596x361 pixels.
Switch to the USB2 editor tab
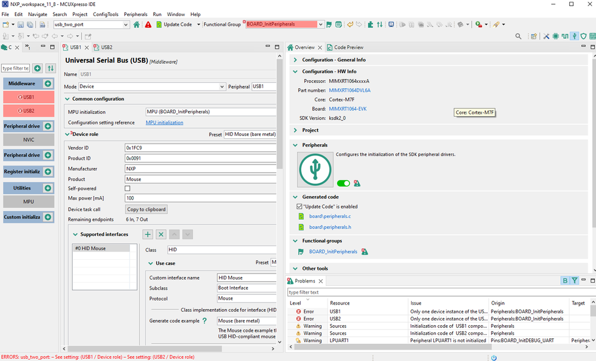pyautogui.click(x=103, y=48)
